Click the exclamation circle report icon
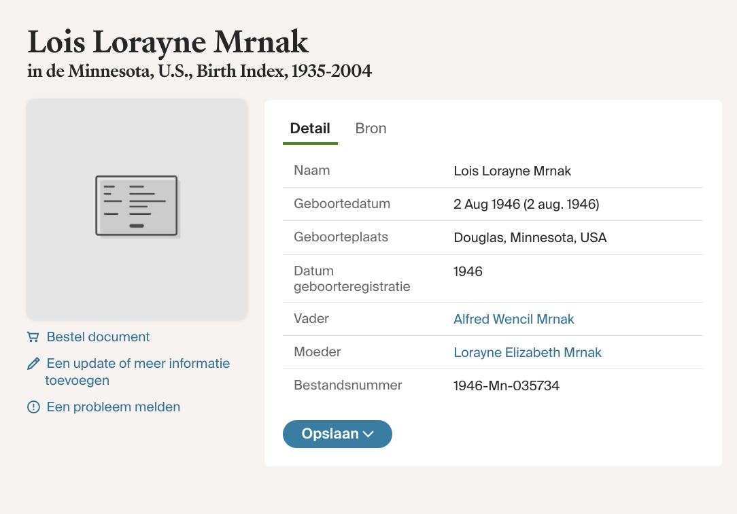Viewport: 737px width, 514px height. 33,407
